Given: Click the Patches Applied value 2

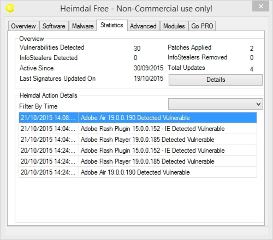Looking at the screenshot, I should coord(252,48).
